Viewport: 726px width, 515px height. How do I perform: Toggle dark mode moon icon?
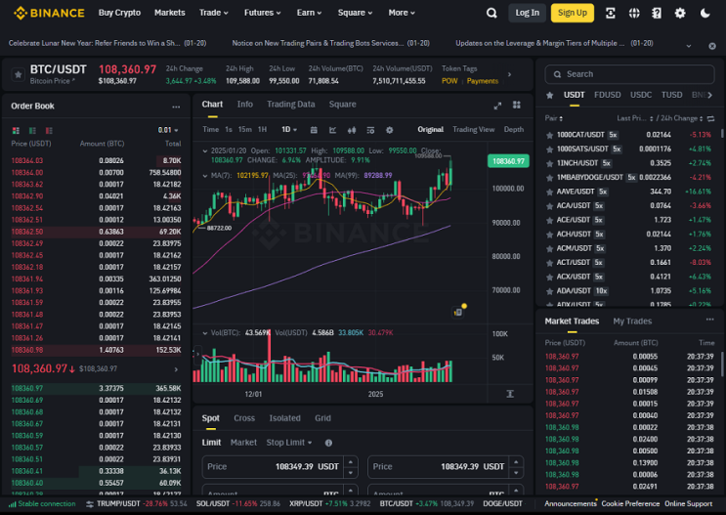point(705,13)
